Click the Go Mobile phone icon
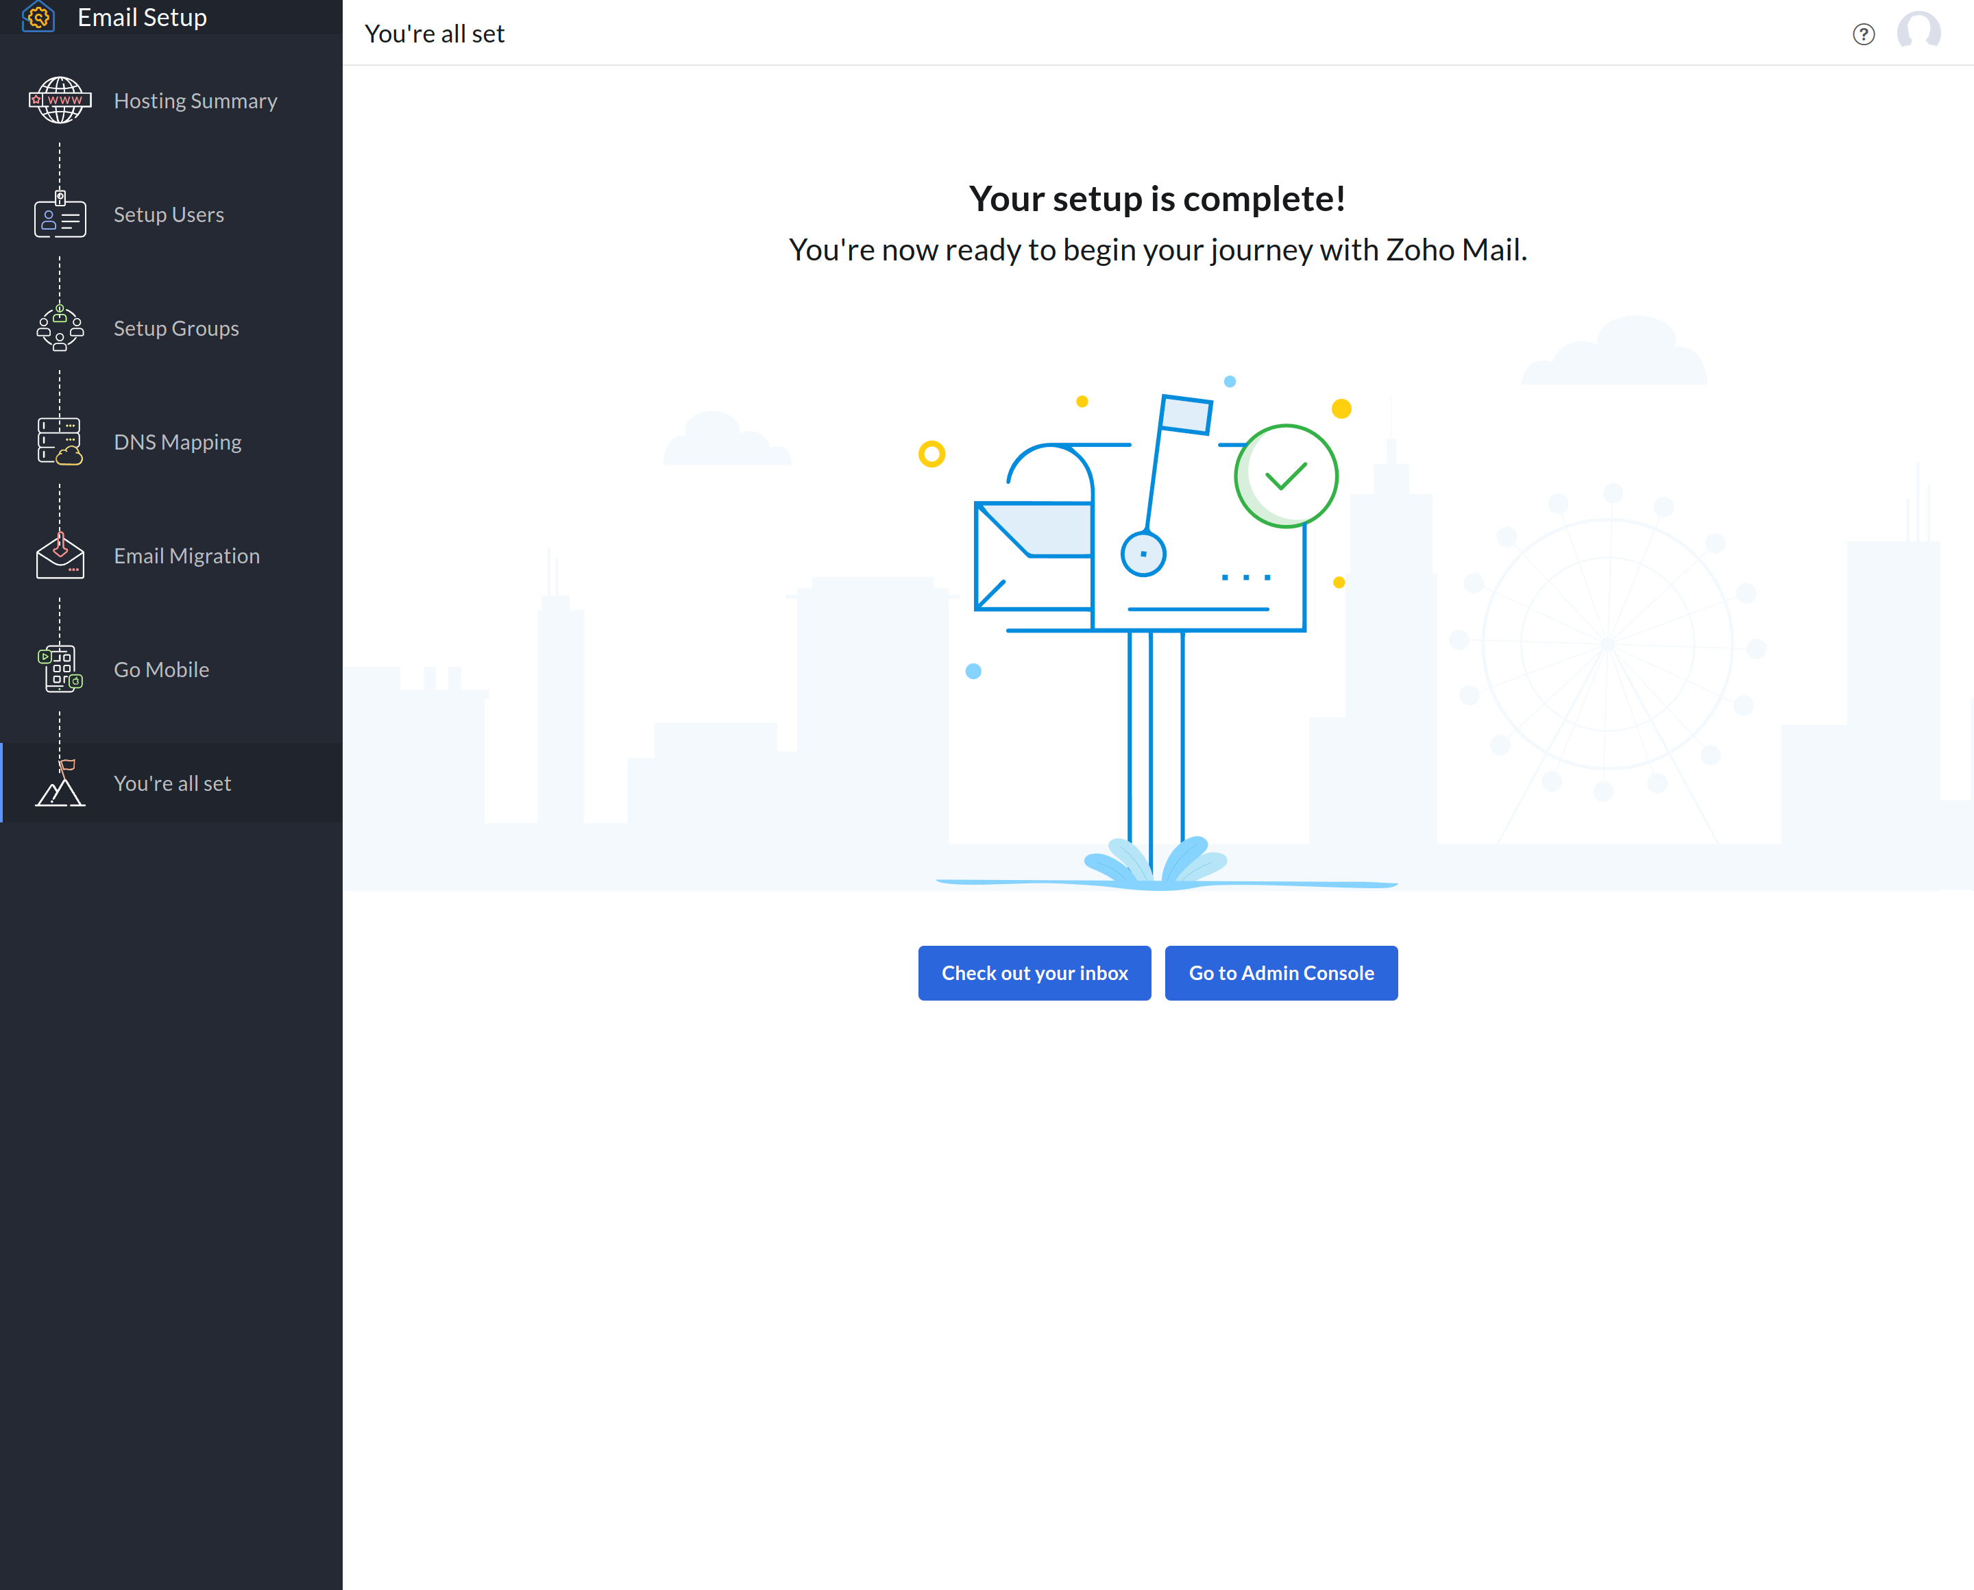 pyautogui.click(x=60, y=669)
